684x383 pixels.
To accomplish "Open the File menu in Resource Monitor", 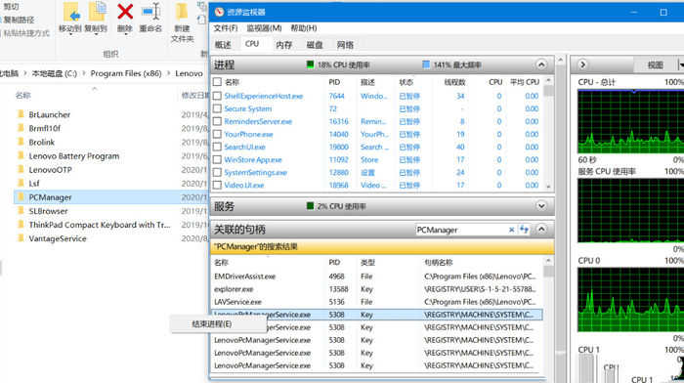I will pos(226,28).
